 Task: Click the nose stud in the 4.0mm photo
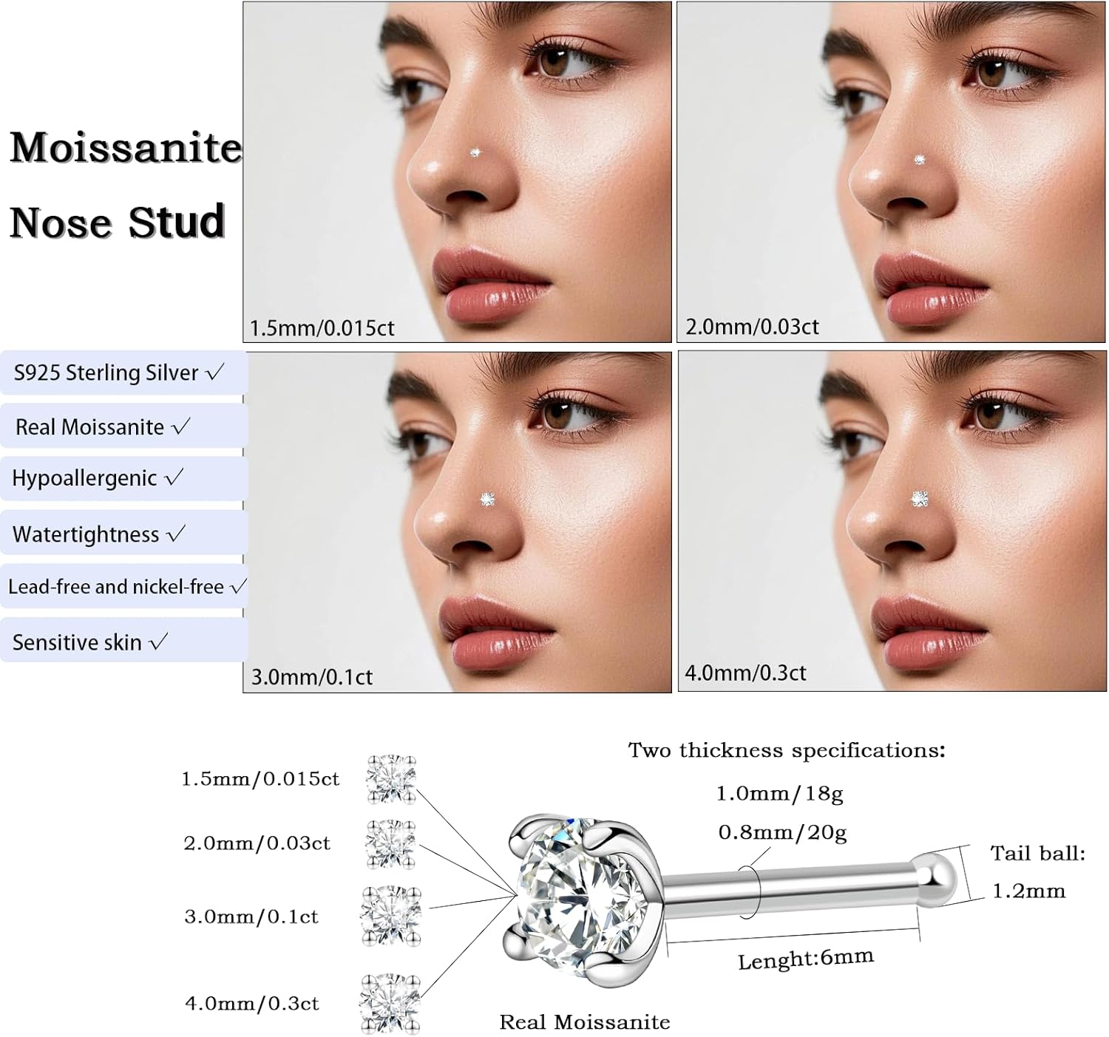(920, 499)
